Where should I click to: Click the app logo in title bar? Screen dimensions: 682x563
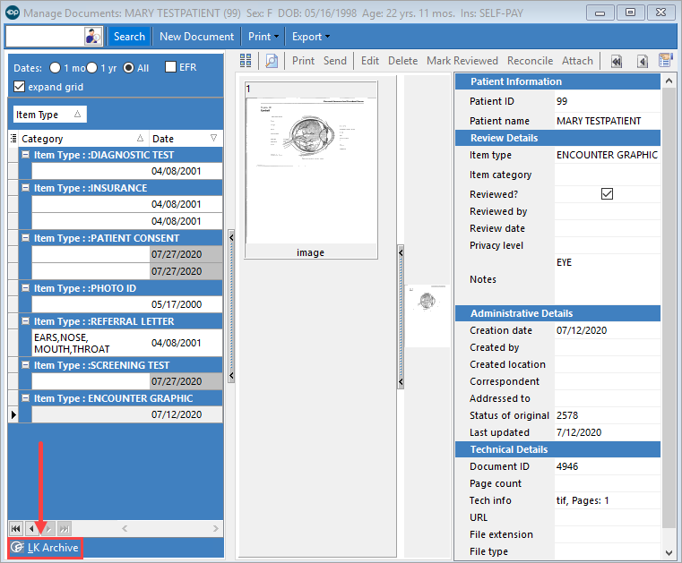tap(13, 13)
